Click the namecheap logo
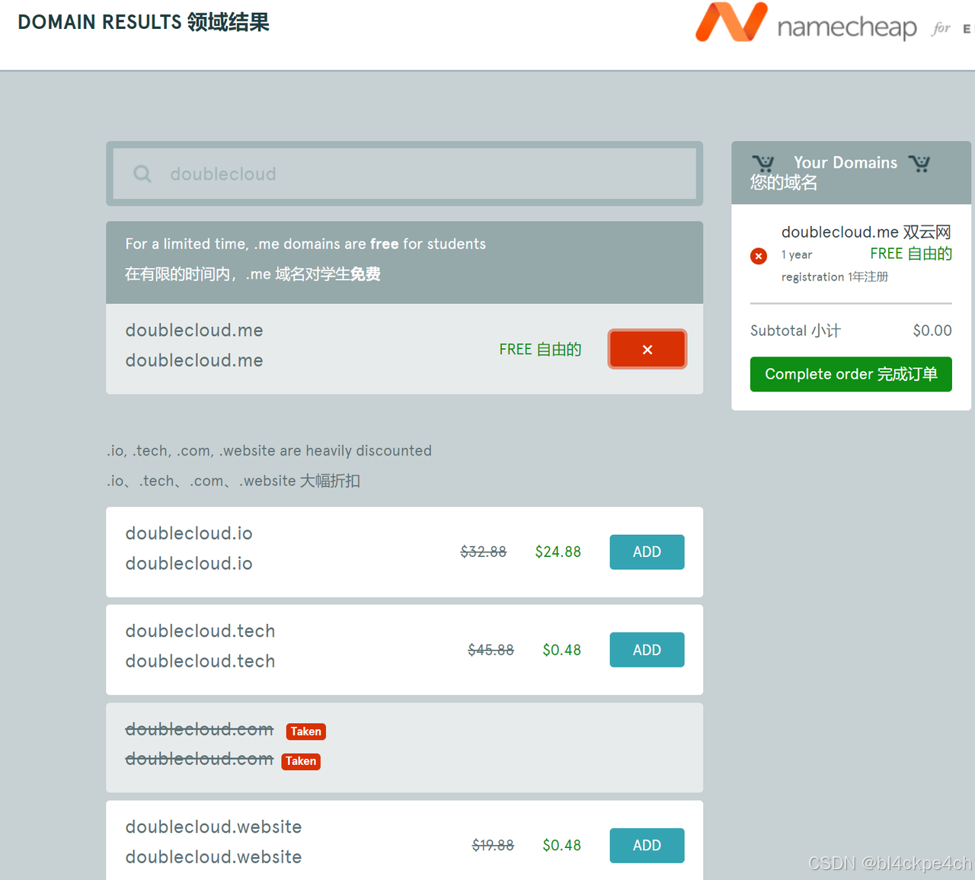This screenshot has height=880, width=975. pos(806,24)
